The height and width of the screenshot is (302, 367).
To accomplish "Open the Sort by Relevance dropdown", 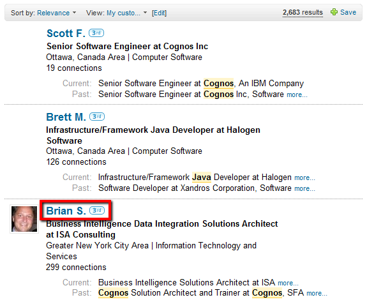I will point(56,13).
